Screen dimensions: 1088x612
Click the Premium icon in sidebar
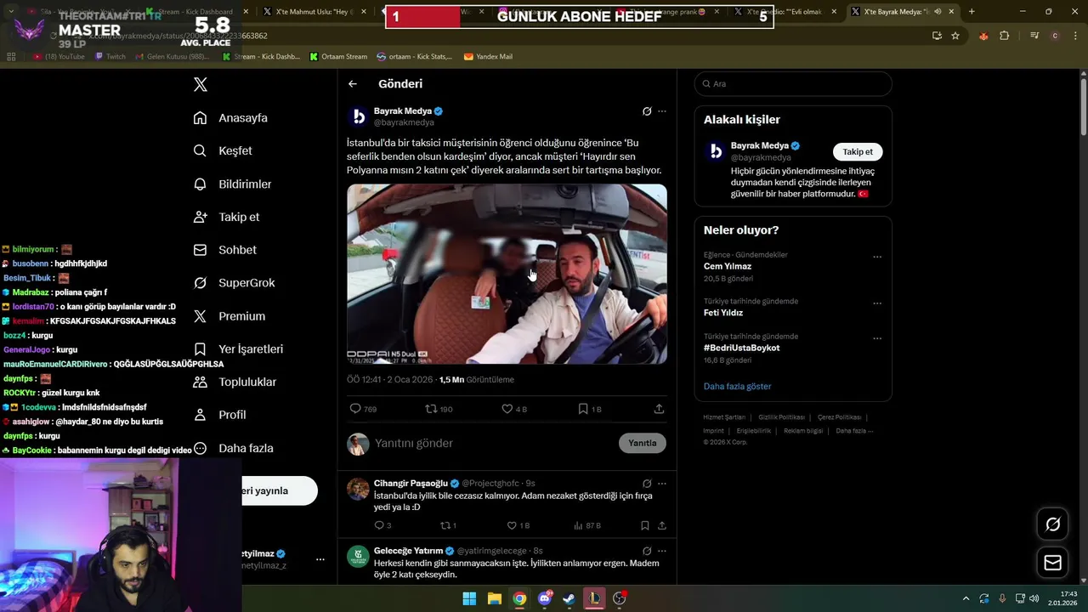pyautogui.click(x=200, y=316)
